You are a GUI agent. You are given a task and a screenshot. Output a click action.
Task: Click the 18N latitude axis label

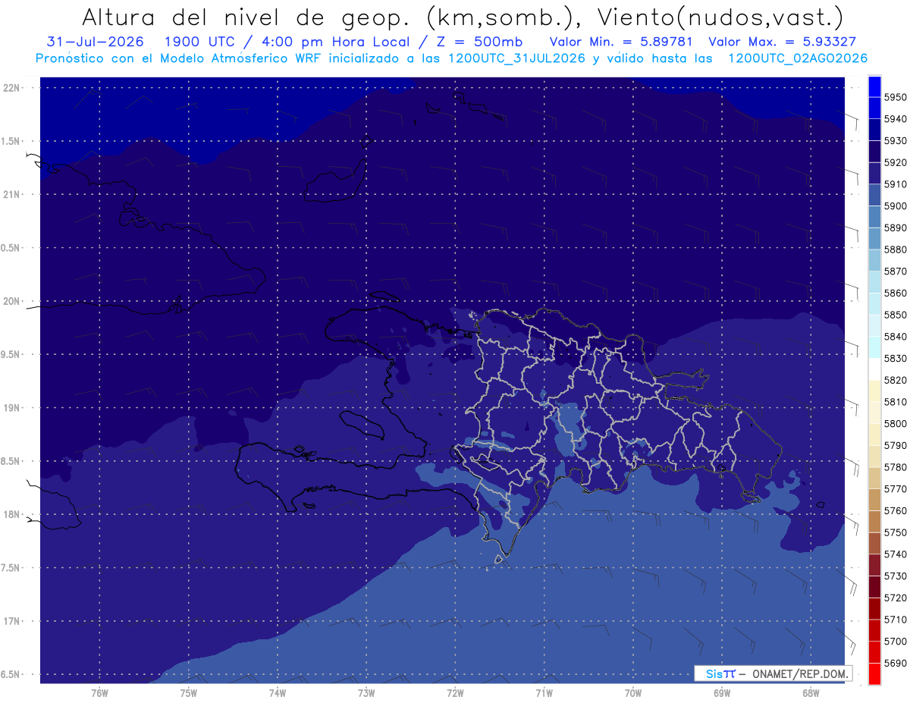pos(11,515)
